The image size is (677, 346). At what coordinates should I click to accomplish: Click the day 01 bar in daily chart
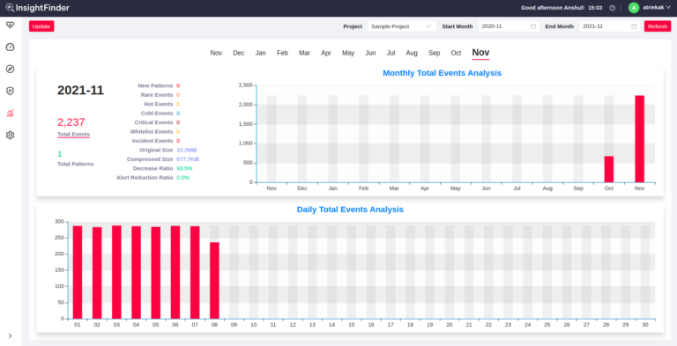[x=78, y=272]
